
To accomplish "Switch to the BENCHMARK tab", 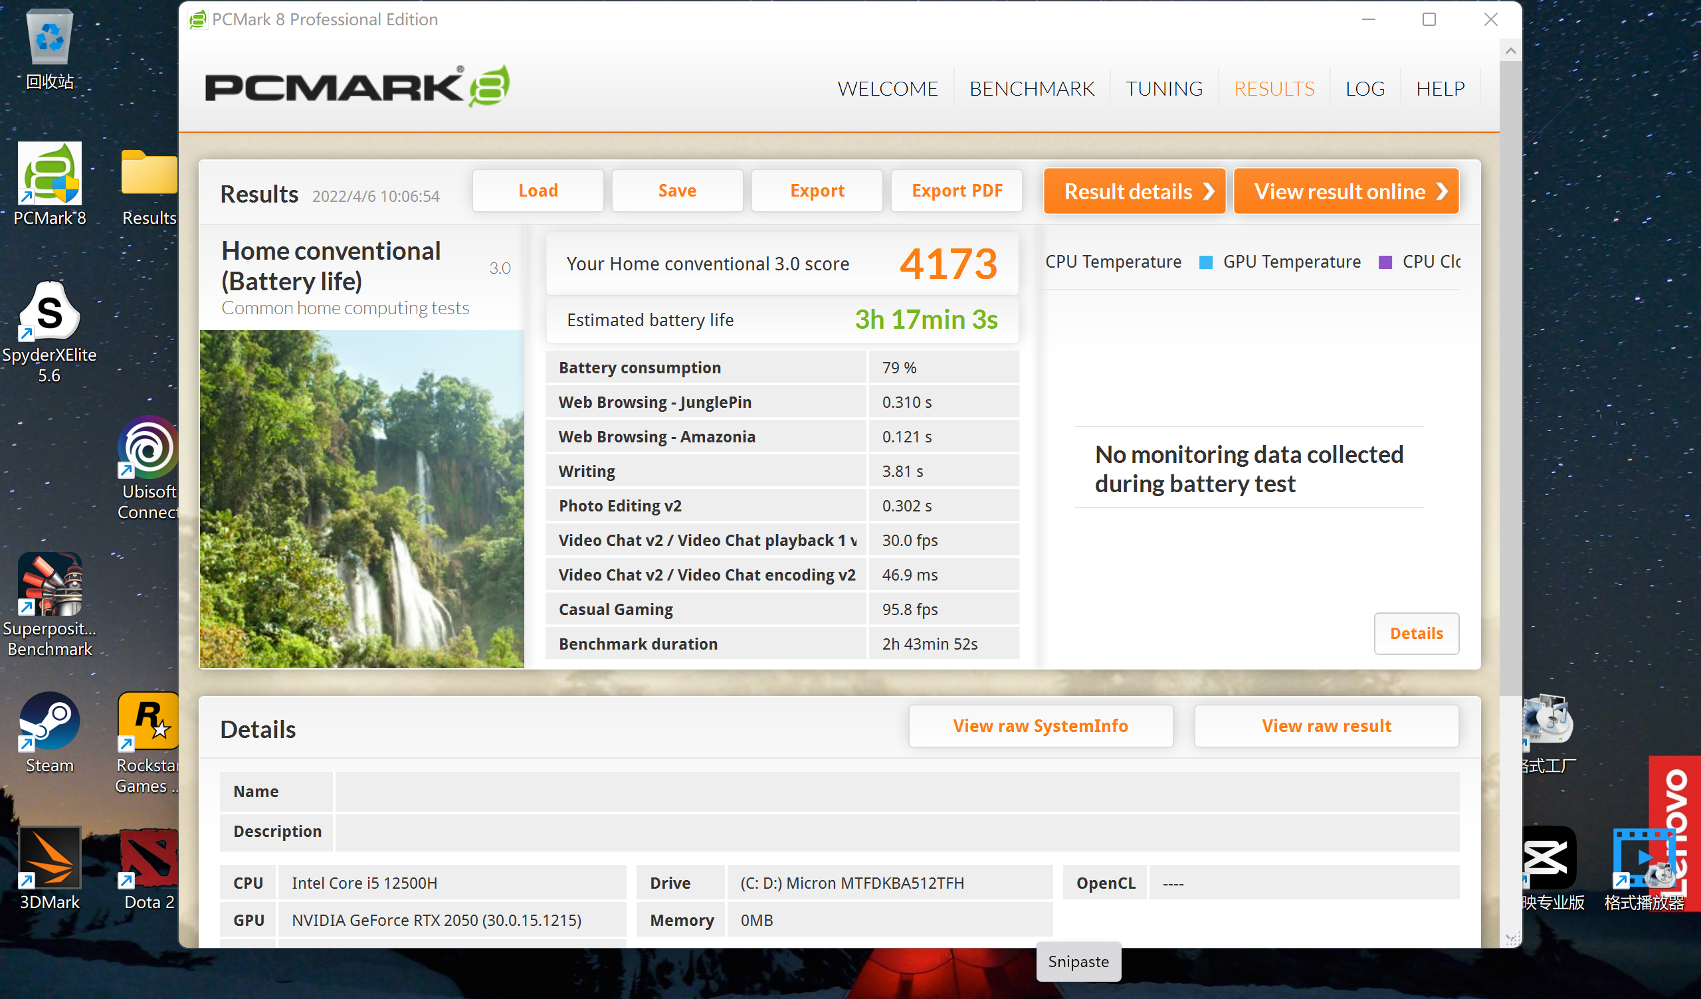I will click(x=1031, y=88).
